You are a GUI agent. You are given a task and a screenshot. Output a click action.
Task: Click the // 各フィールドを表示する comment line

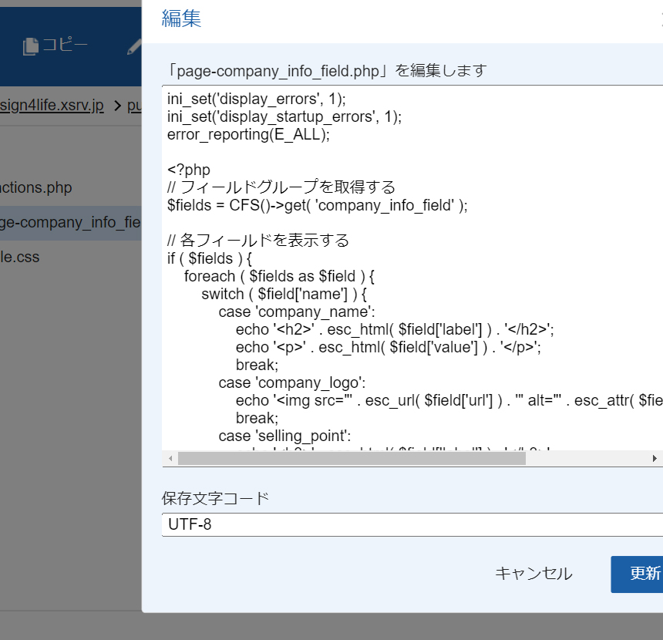258,241
